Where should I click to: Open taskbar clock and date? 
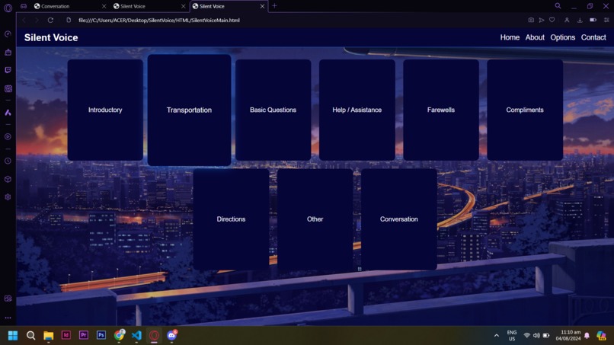click(568, 335)
